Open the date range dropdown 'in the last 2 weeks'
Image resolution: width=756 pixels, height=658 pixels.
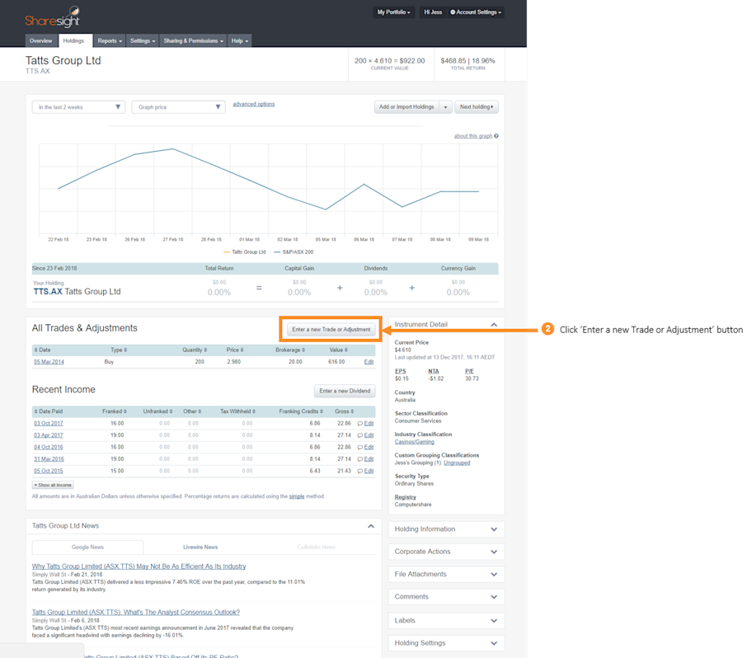tap(78, 107)
